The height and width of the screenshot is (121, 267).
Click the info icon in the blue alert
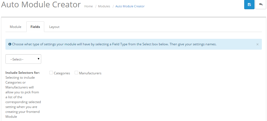10,44
